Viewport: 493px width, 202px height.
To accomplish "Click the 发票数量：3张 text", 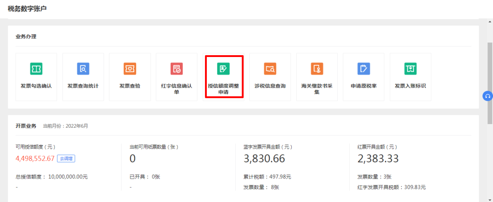I will 374,177.
